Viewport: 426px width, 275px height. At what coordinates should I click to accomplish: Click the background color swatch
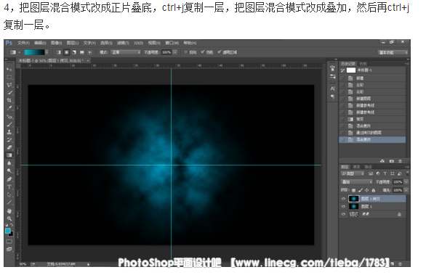tap(12, 234)
